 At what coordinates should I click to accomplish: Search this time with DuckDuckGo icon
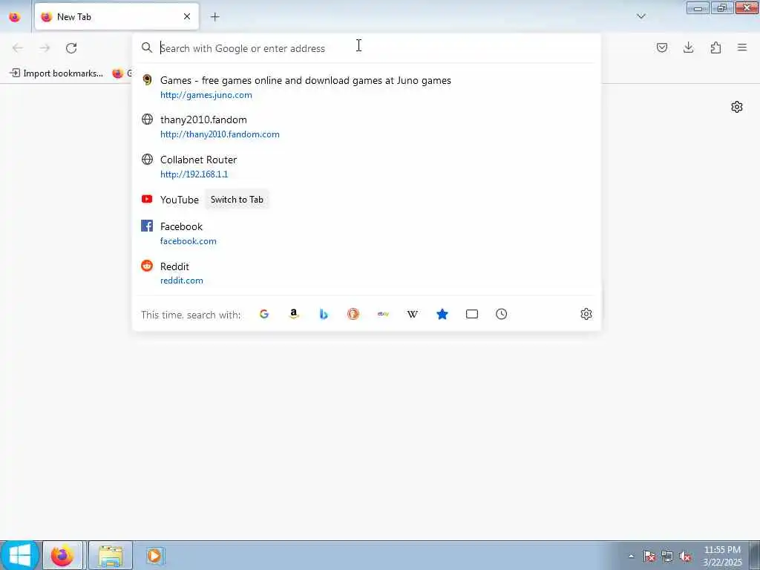pyautogui.click(x=353, y=314)
